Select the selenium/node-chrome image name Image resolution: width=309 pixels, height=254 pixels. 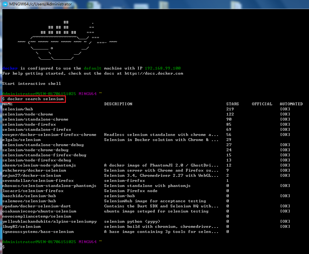28,114
